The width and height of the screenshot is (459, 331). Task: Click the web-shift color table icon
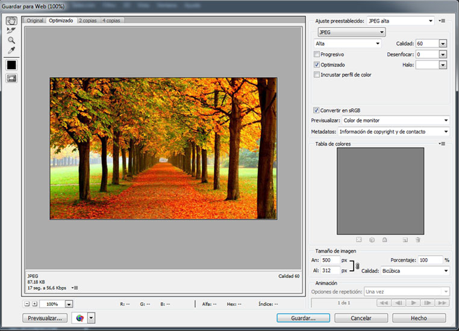tap(372, 240)
